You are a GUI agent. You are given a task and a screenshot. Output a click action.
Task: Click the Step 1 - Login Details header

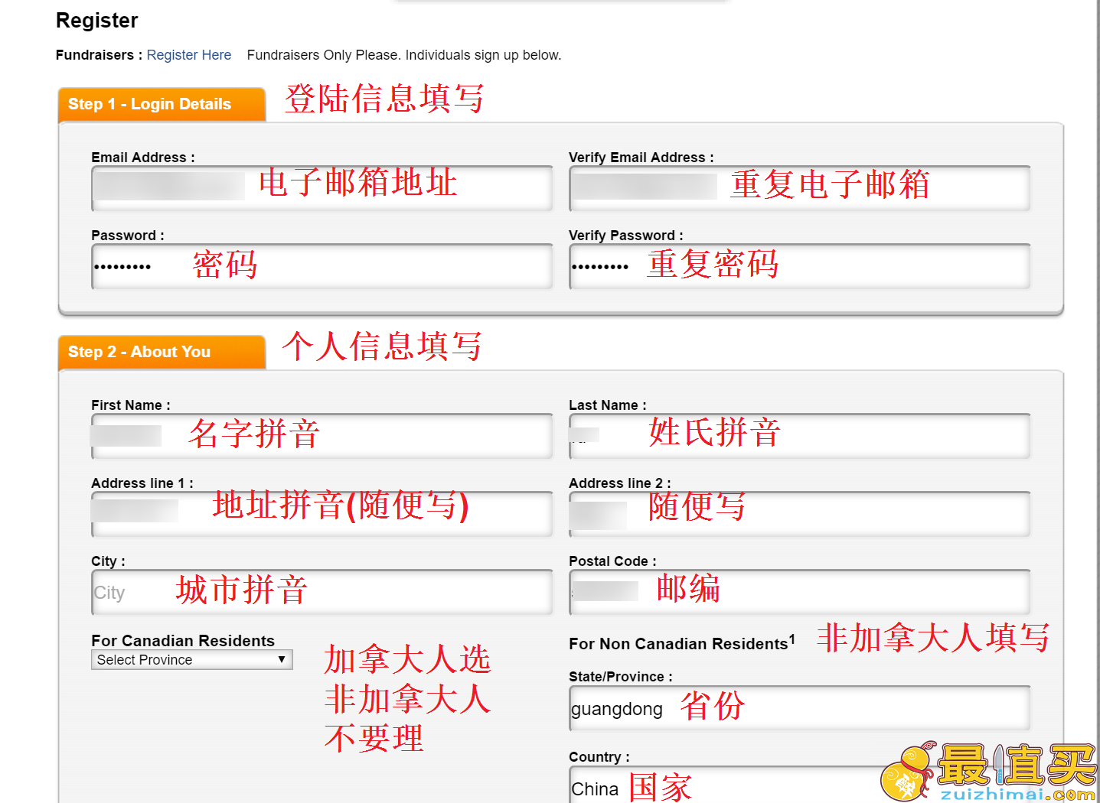[x=162, y=105]
